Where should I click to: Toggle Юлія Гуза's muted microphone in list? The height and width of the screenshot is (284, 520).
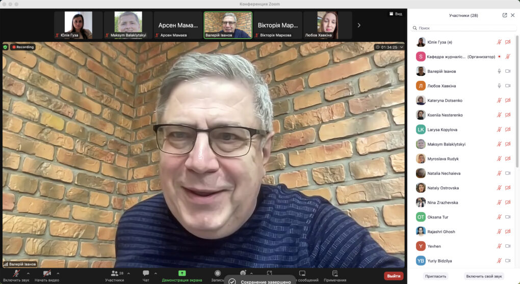coord(499,42)
